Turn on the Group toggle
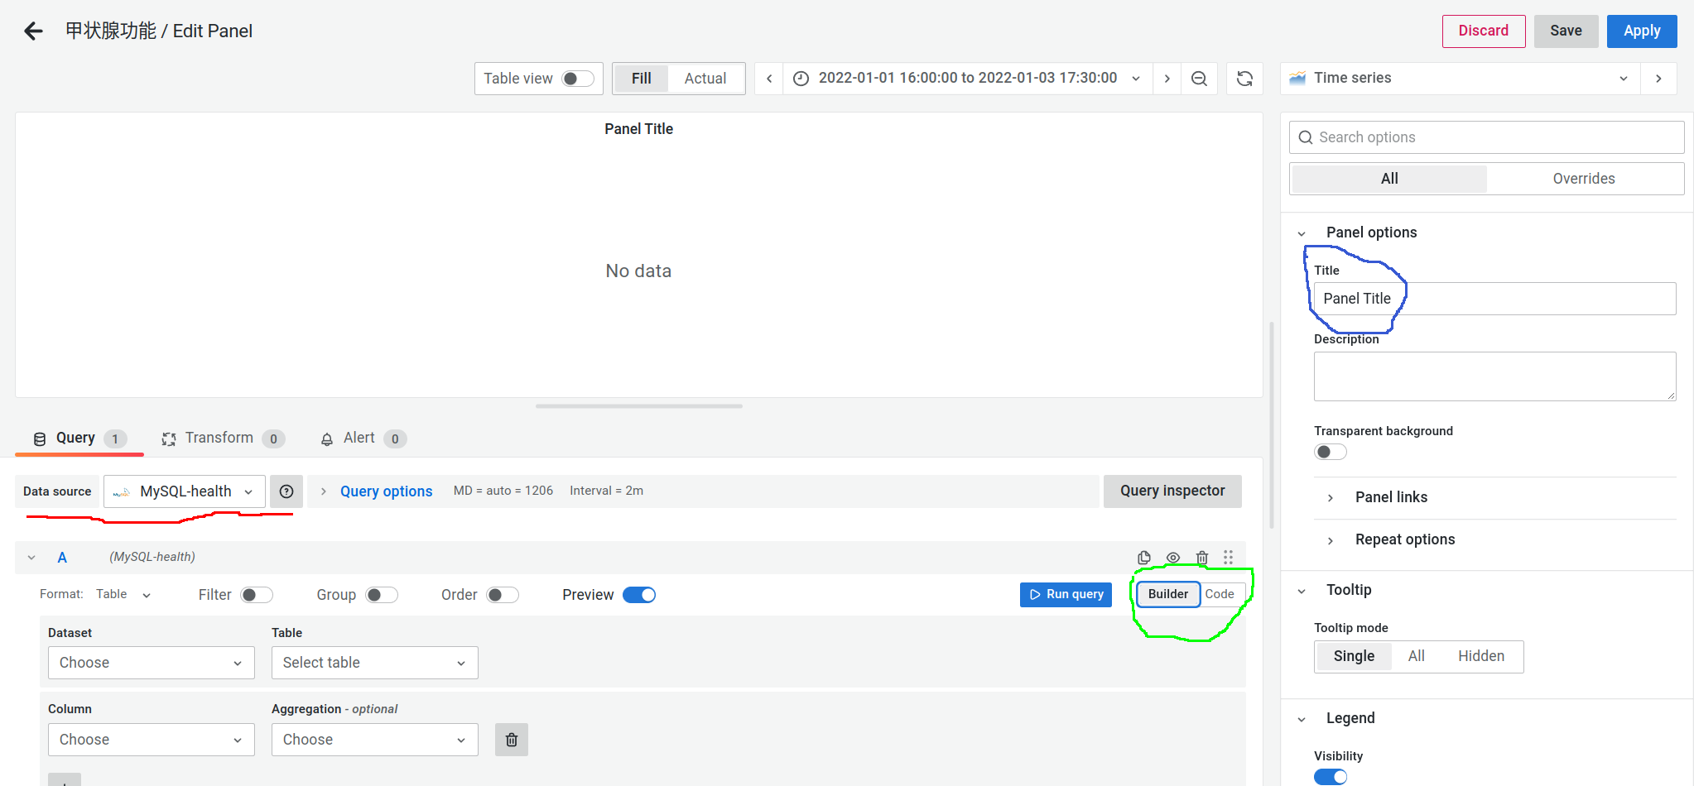Image resolution: width=1694 pixels, height=786 pixels. coord(382,595)
